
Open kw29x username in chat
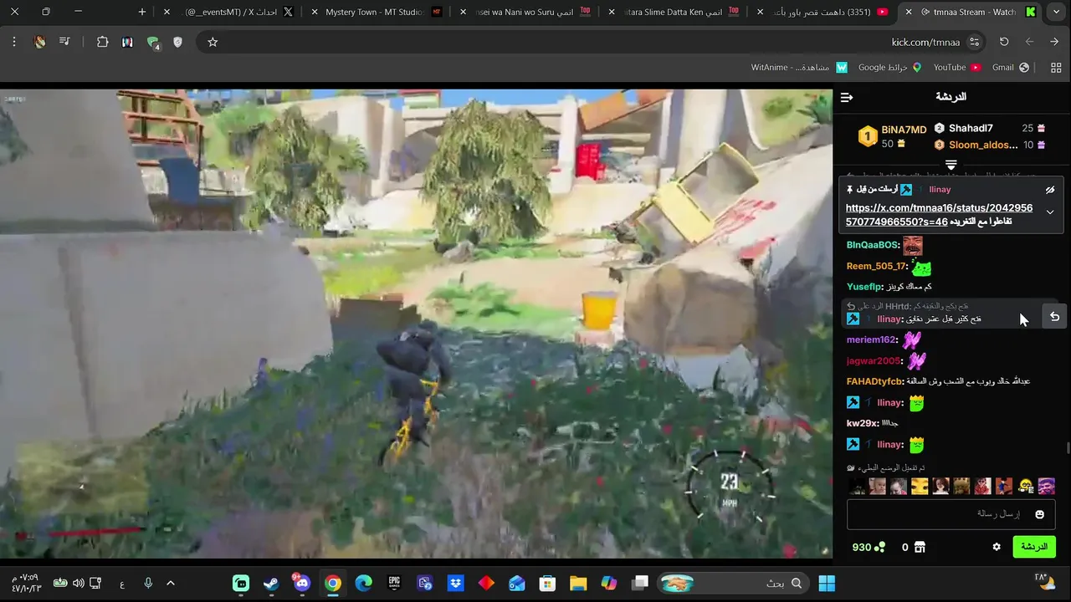pos(862,423)
